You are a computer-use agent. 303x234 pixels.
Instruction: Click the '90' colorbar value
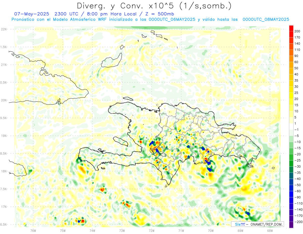click(x=296, y=56)
